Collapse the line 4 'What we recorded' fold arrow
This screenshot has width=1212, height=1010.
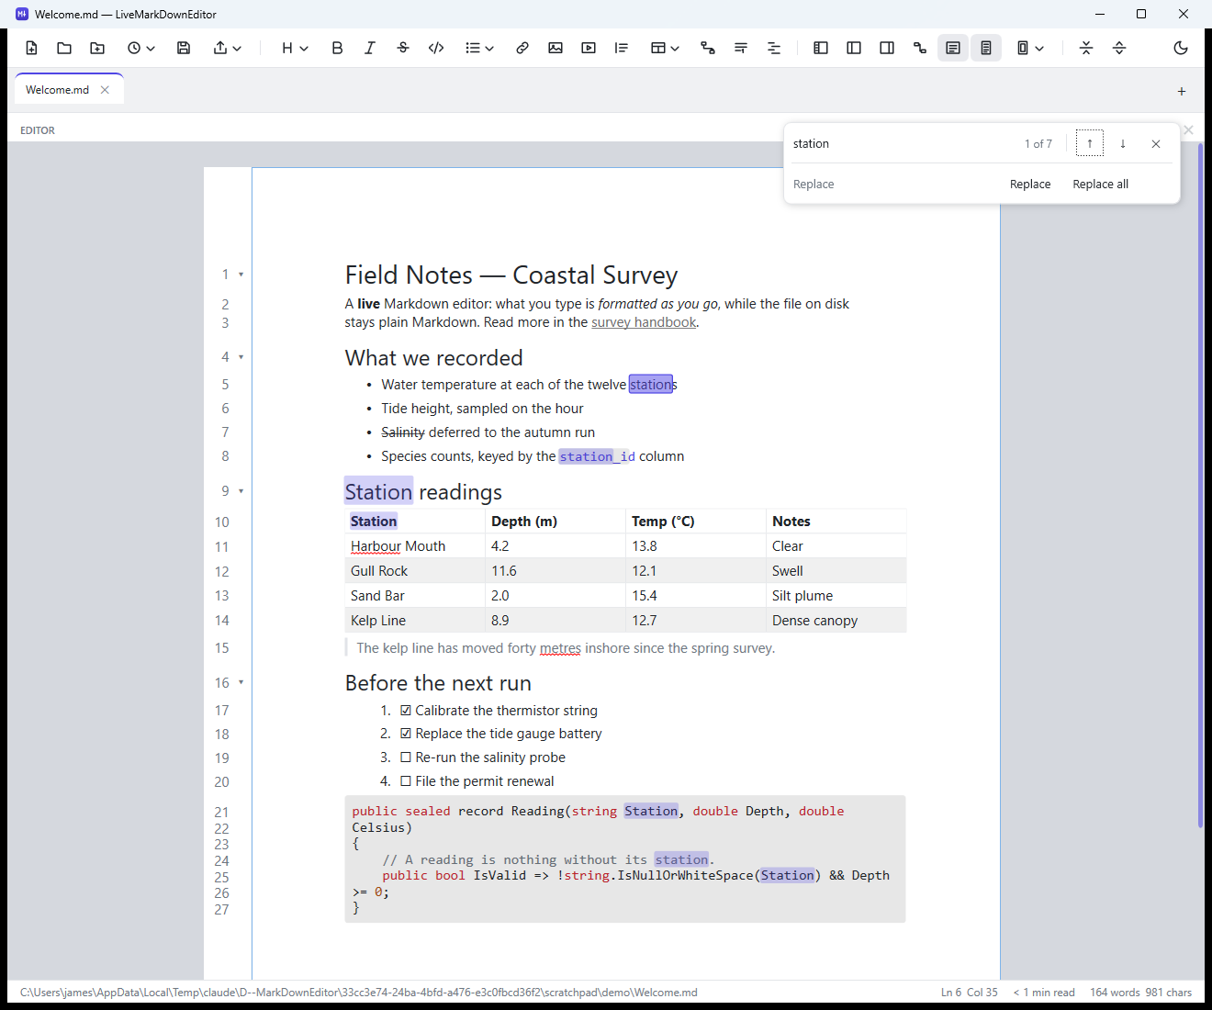click(x=241, y=357)
